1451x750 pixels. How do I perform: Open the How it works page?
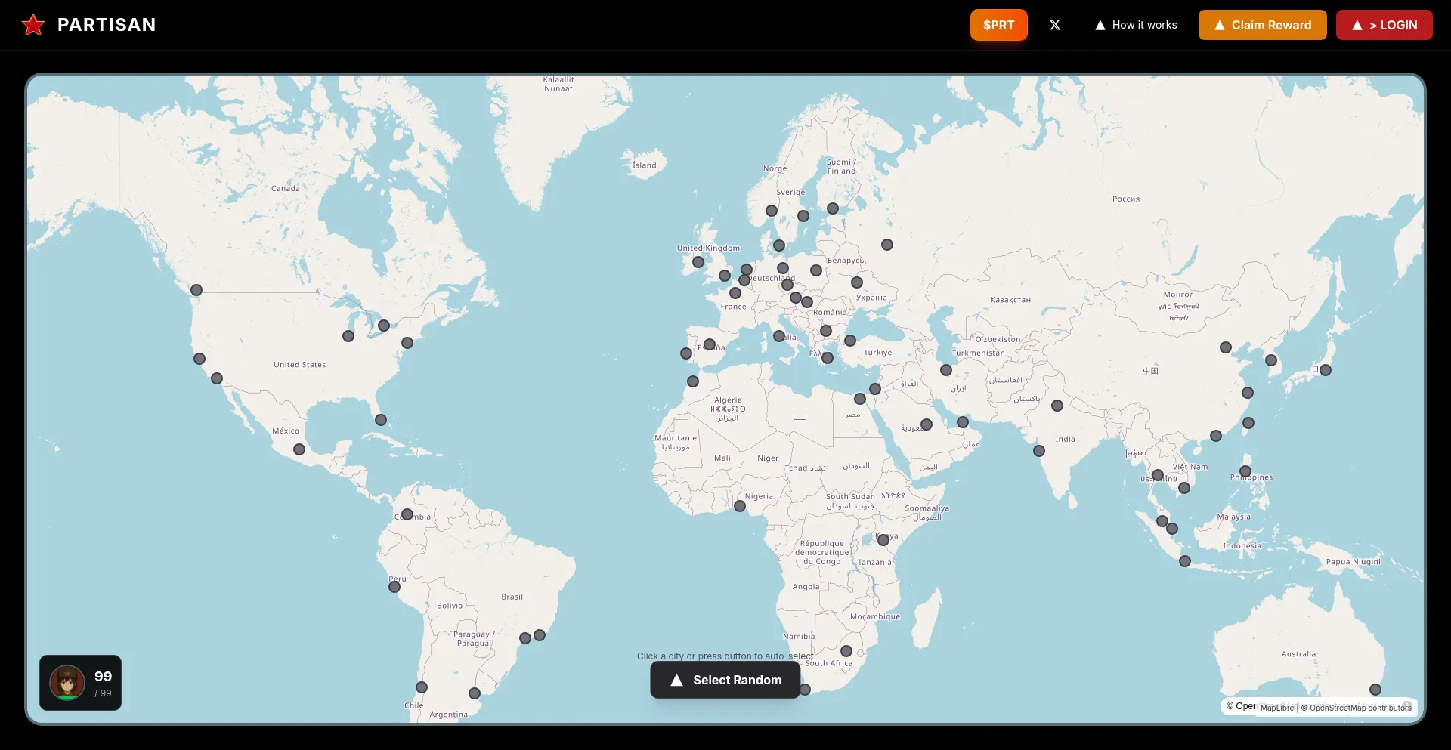(x=1136, y=25)
